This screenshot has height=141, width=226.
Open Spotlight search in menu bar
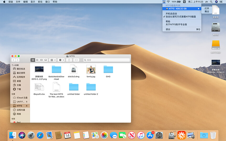tap(211, 2)
